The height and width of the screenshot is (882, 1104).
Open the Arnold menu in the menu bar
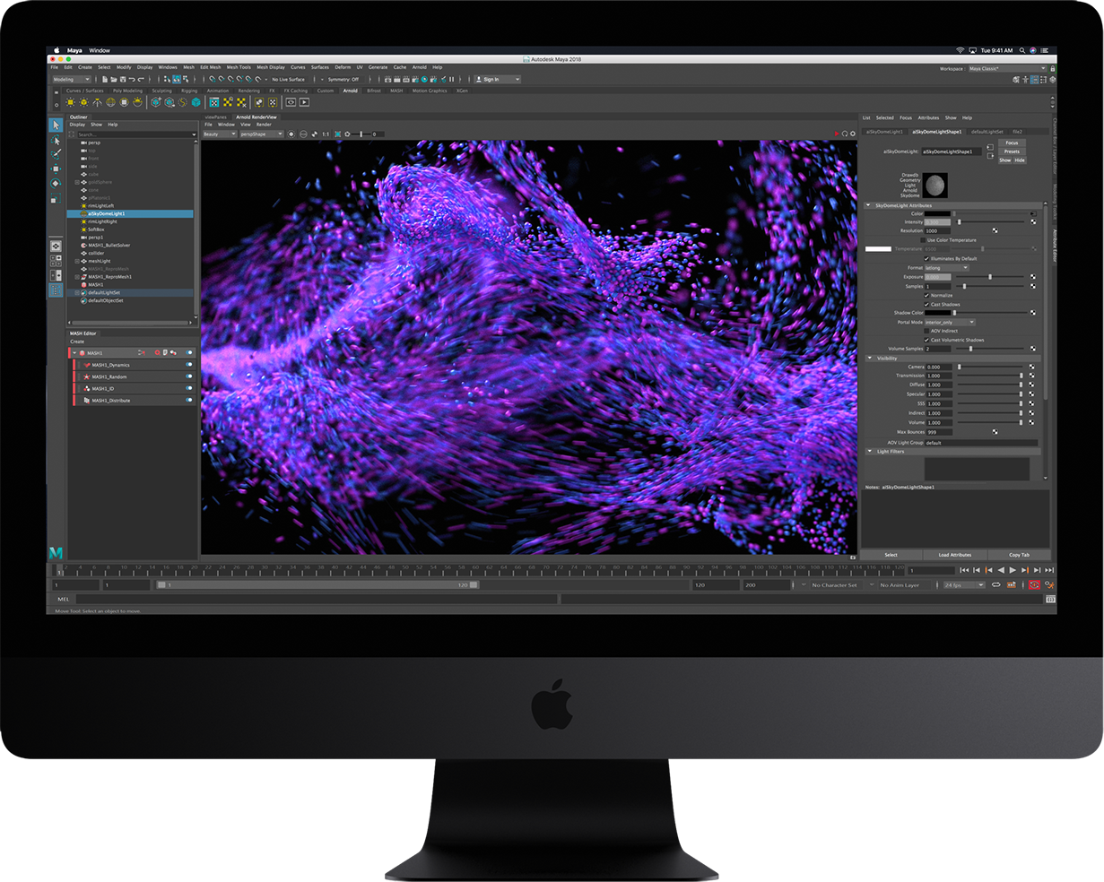[420, 67]
